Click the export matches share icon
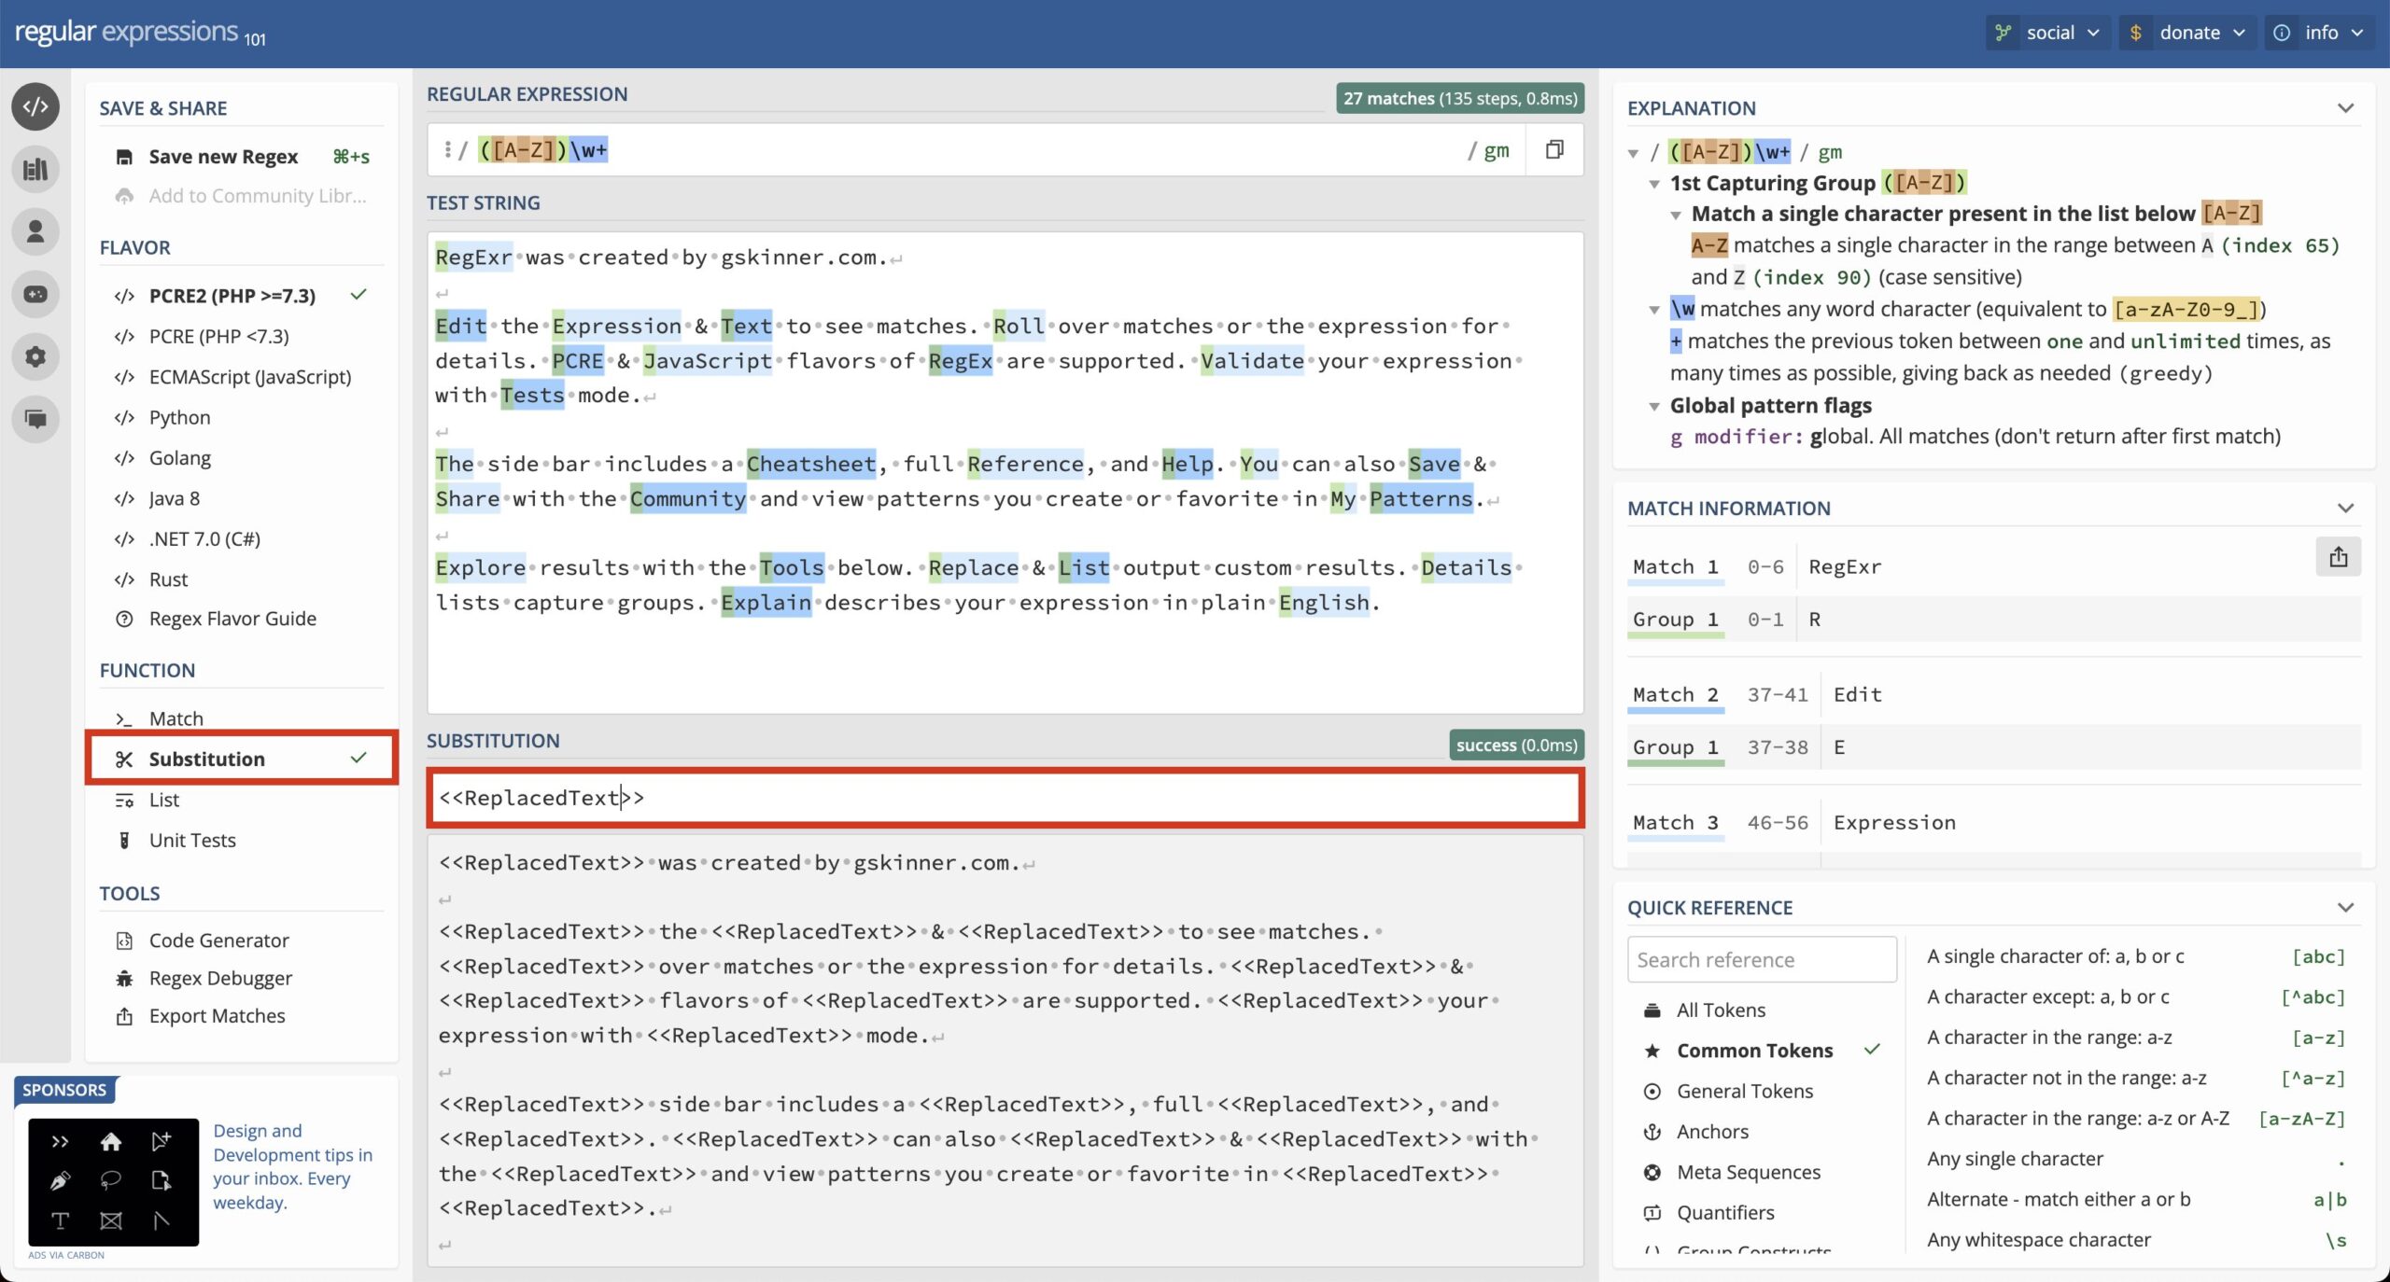2390x1282 pixels. (x=2338, y=557)
